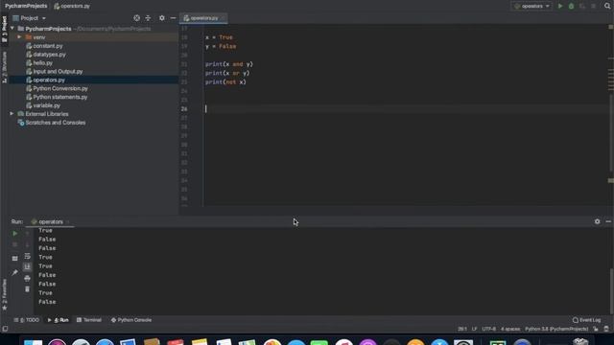
Task: Expand the venv folder
Action: point(19,37)
